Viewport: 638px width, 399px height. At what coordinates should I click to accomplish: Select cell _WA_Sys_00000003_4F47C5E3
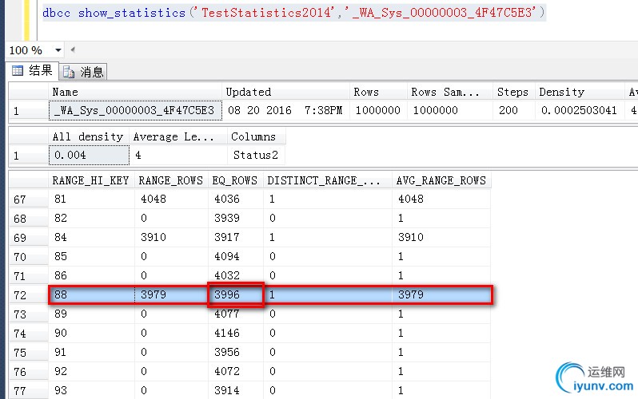pyautogui.click(x=135, y=110)
